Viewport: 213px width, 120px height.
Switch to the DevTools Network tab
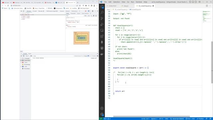coord(68,11)
